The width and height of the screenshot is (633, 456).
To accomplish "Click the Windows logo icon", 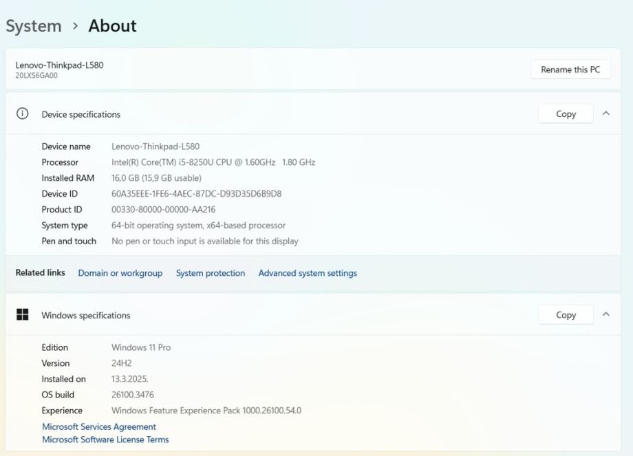I will (x=22, y=315).
